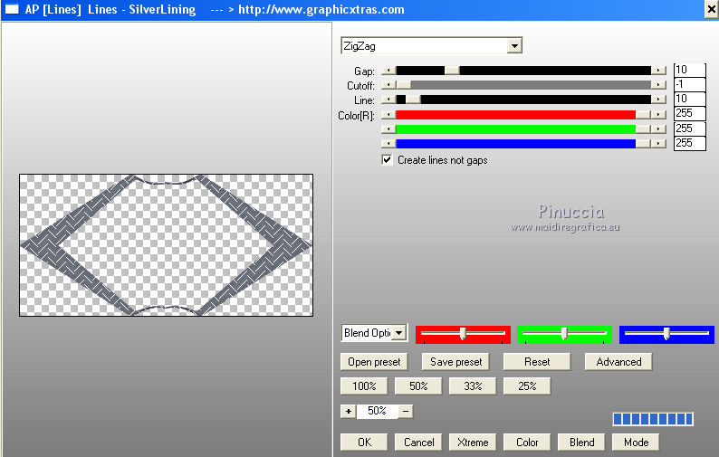Click the Xtreme button
The height and width of the screenshot is (457, 719).
[473, 443]
